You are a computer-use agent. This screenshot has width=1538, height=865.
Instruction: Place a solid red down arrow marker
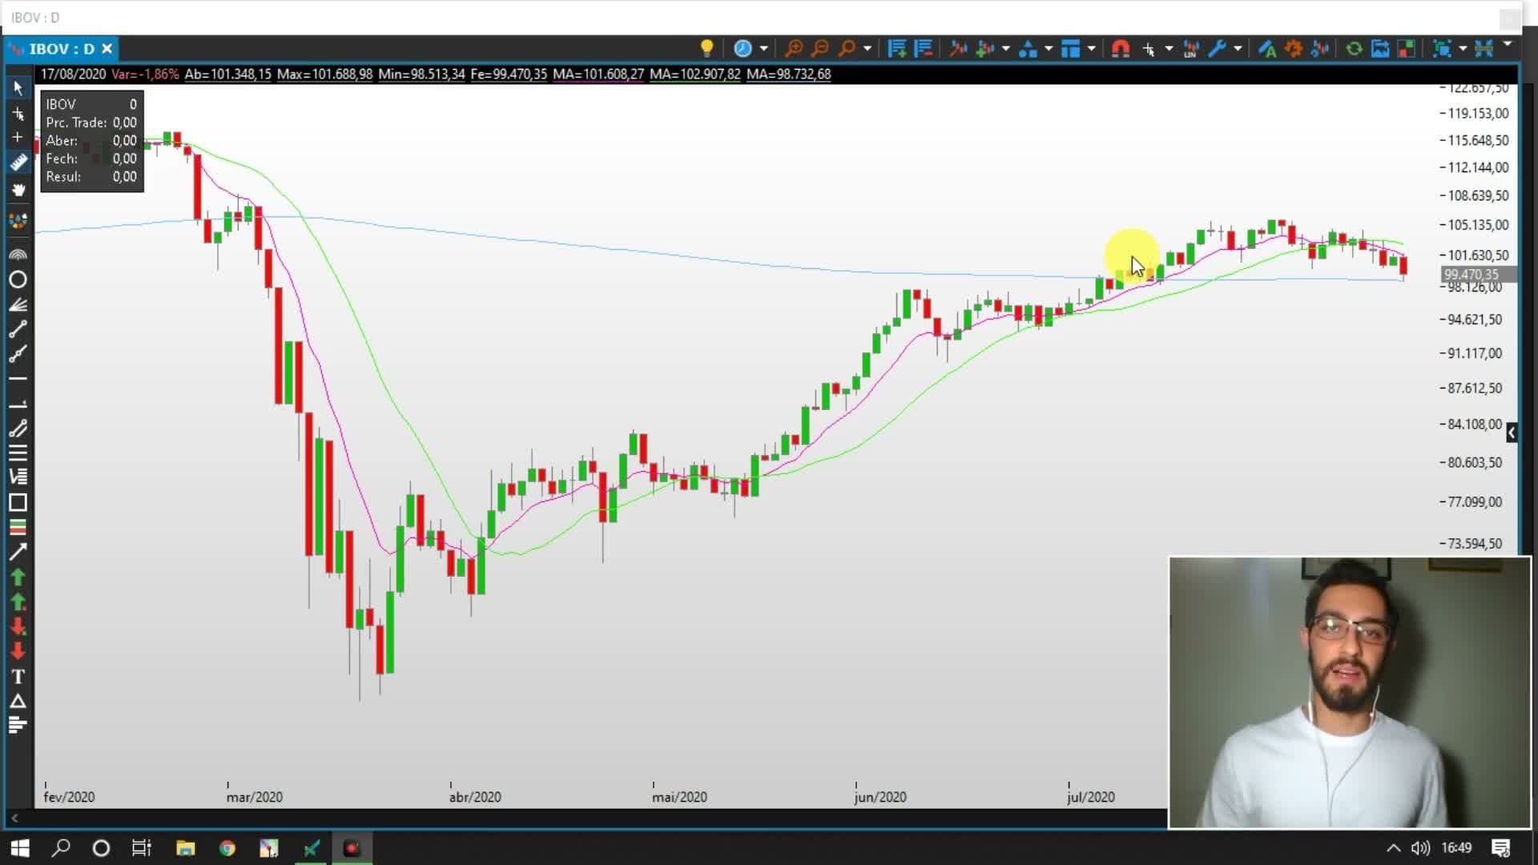click(x=18, y=651)
